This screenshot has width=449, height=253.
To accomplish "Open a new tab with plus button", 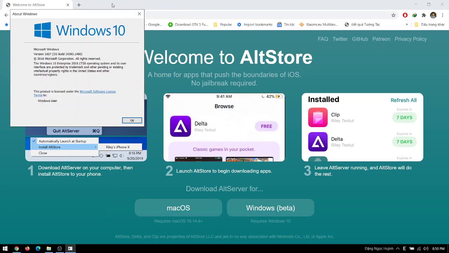I will tap(79, 5).
